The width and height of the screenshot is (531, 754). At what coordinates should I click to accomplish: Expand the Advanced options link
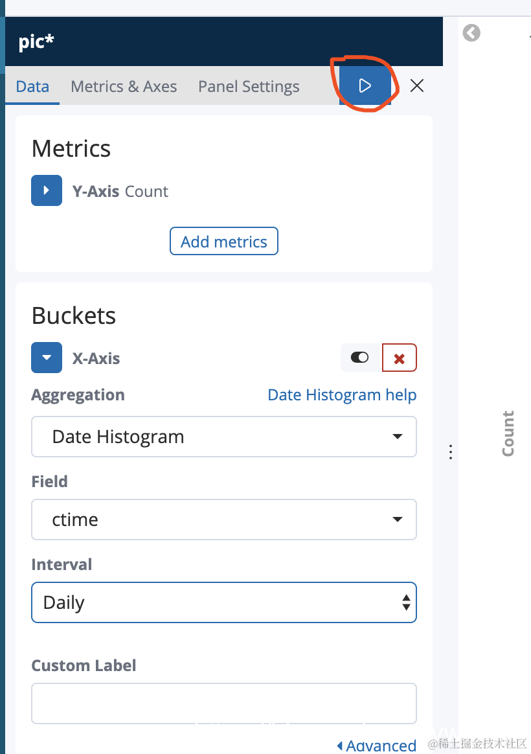pos(377,745)
